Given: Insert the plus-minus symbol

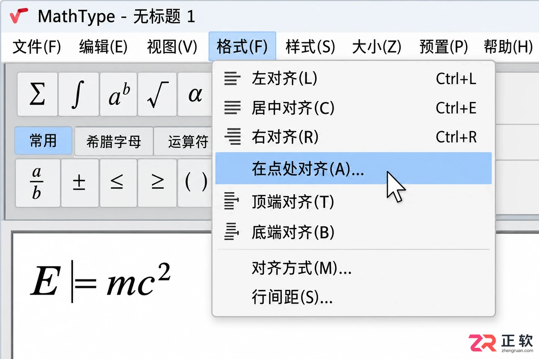Looking at the screenshot, I should point(80,183).
